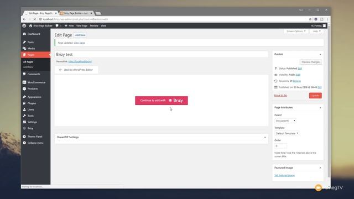Viewport: 354px width, 199px height.
Task: Select Add New submenu under Pages
Action: [28, 67]
